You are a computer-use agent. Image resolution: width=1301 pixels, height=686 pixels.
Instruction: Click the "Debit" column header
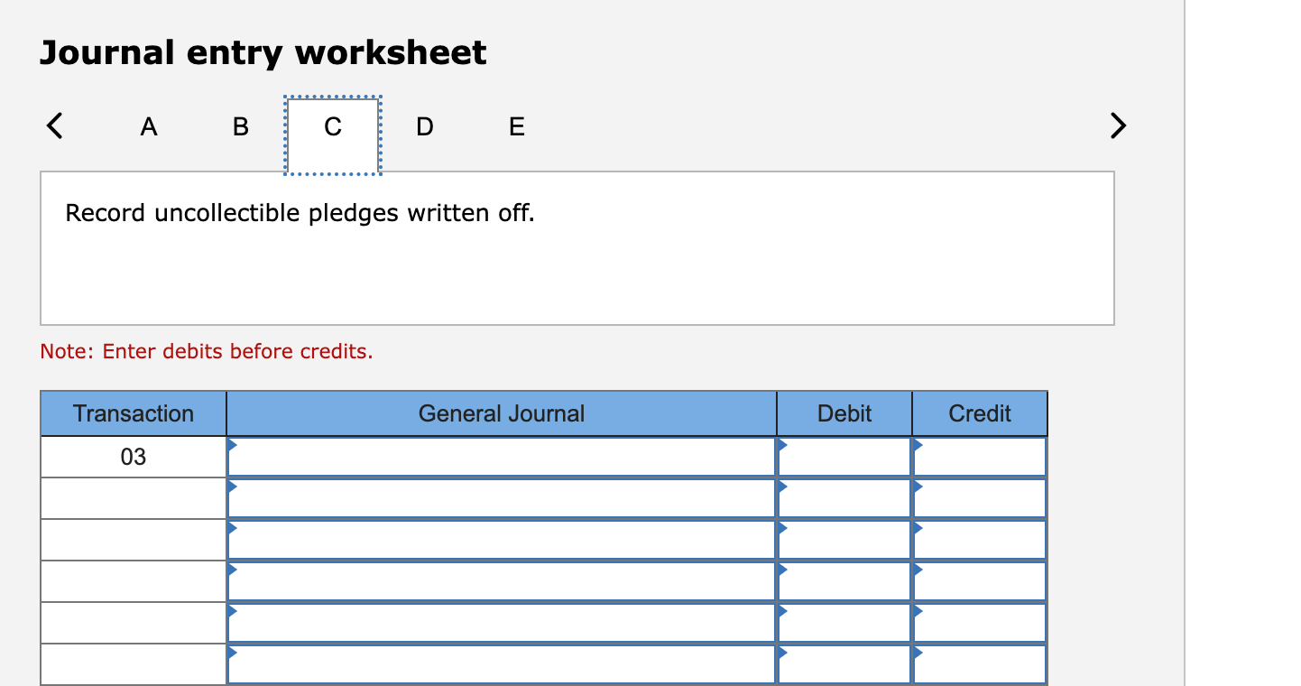pos(844,413)
